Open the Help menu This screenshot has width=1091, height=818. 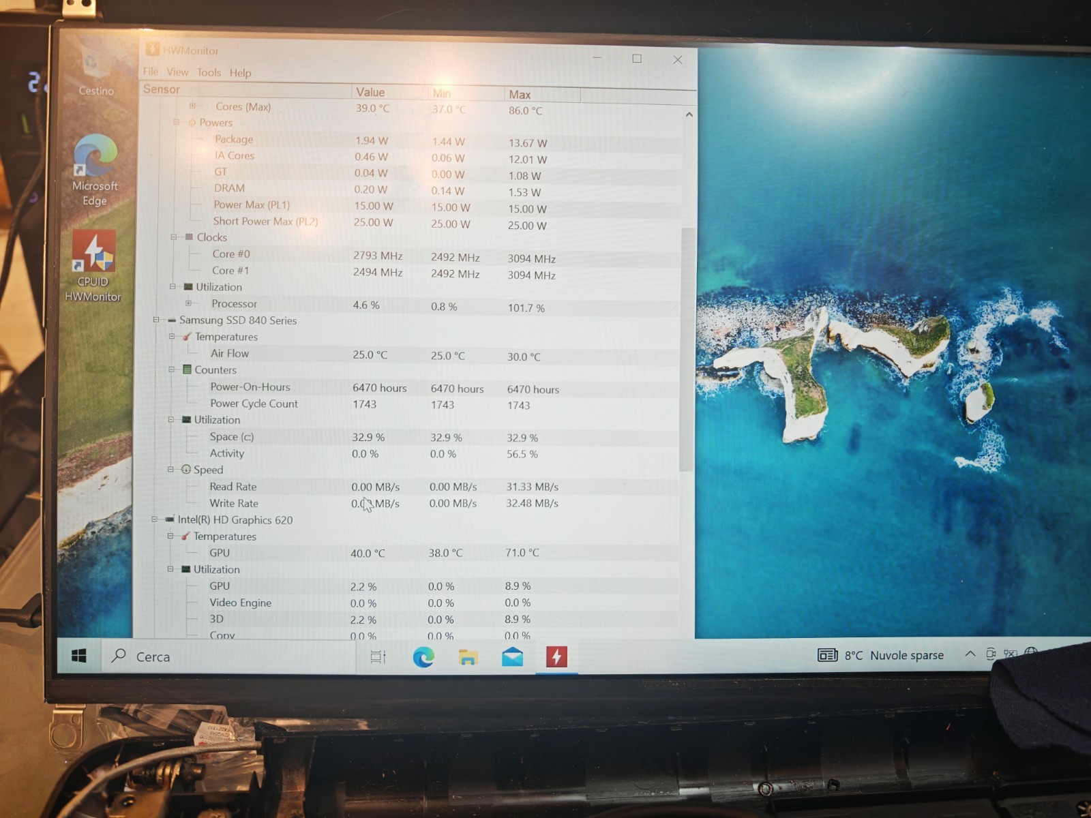(x=240, y=73)
